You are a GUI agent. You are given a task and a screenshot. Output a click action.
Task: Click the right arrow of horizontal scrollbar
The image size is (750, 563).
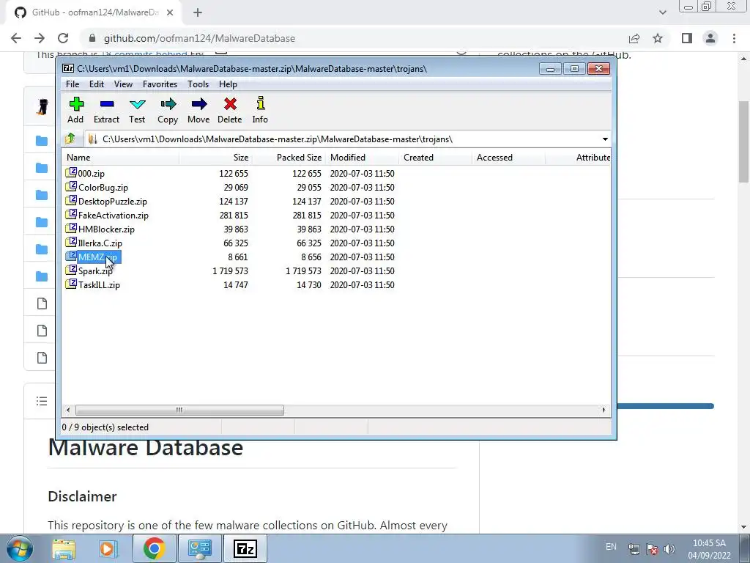[x=604, y=410]
